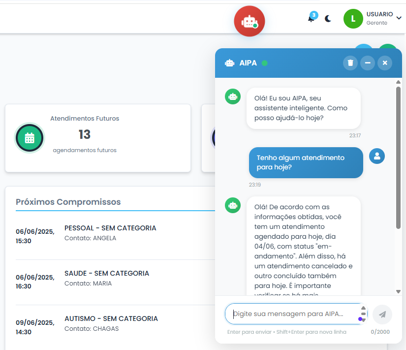Click the AIPA robot icon in chat header

point(229,63)
